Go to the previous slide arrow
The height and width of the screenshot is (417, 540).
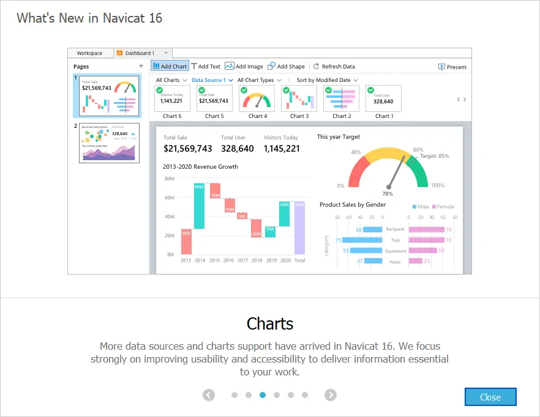click(209, 395)
